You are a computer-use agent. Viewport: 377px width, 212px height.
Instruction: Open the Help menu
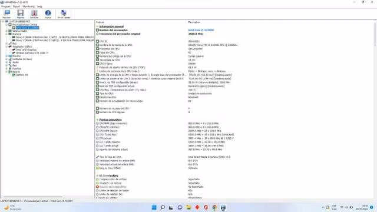pos(39,6)
